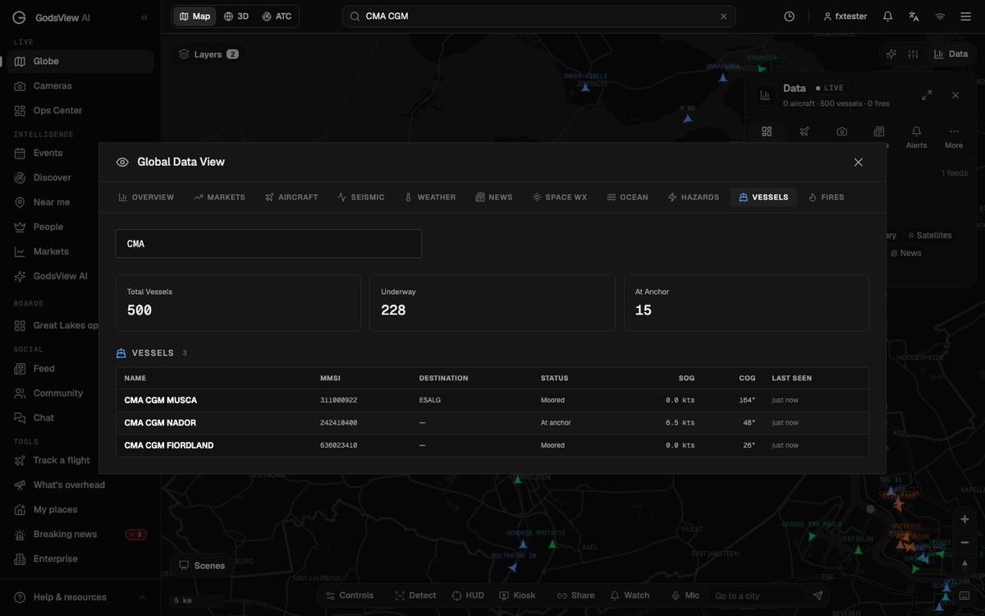Open the hamburger menu in top bar
The height and width of the screenshot is (616, 985).
[x=965, y=16]
